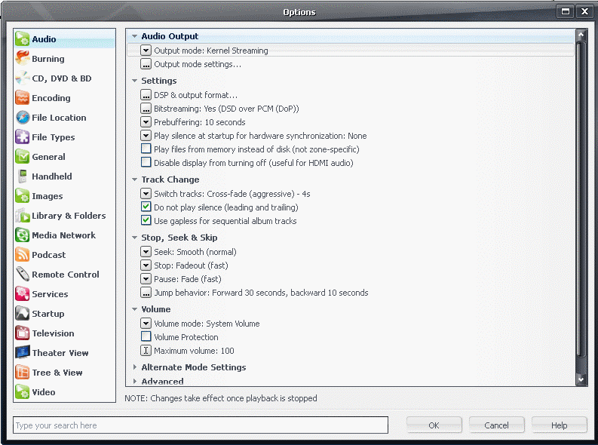
Task: Open the Switch tracks Cross-fade dropdown
Action: (146, 194)
